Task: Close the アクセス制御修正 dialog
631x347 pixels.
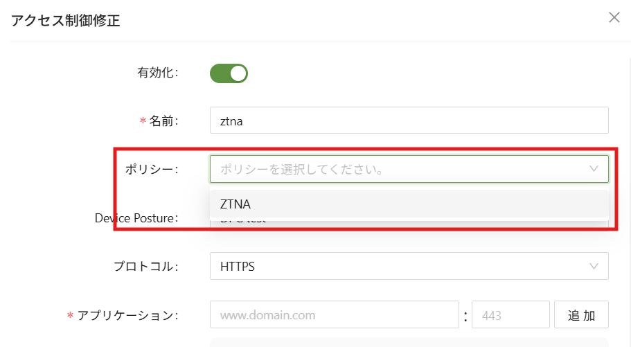Action: coord(614,18)
